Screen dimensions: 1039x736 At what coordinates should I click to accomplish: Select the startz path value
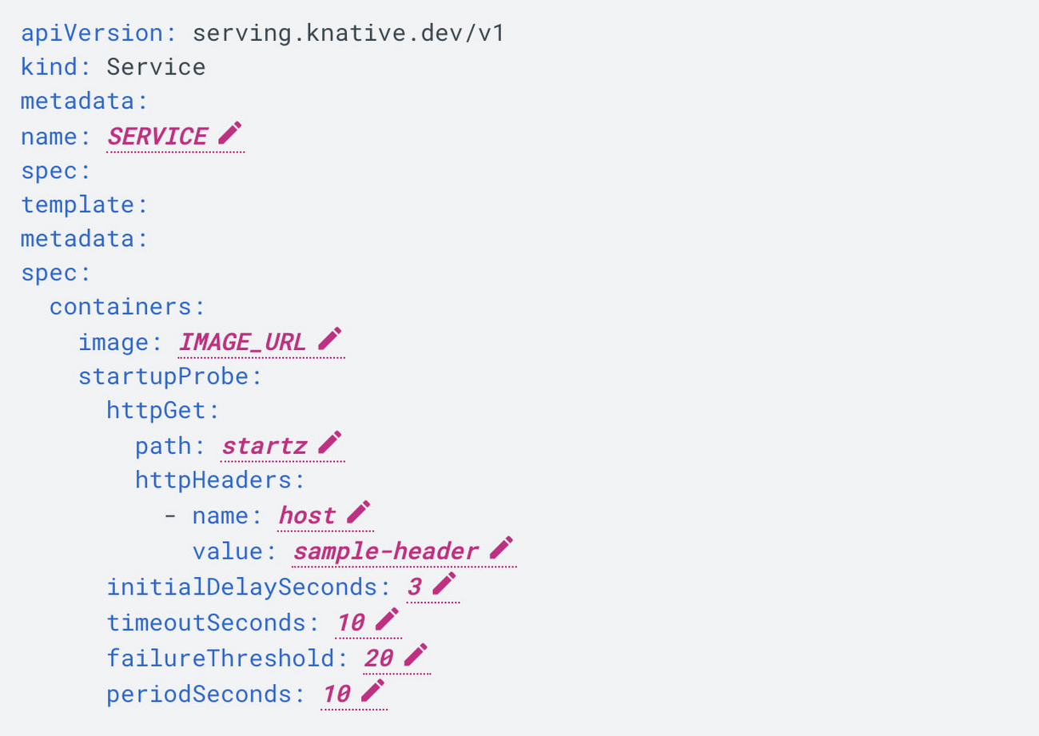pyautogui.click(x=265, y=446)
